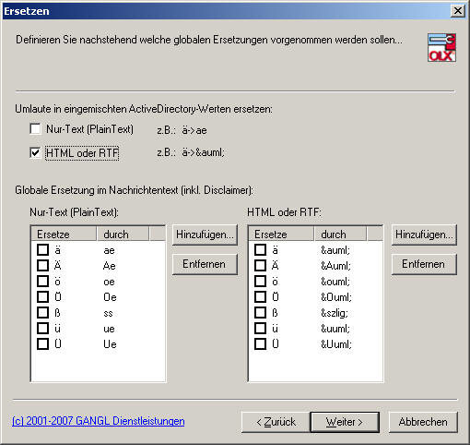Tick the ß to ss plaintext replacement
470x445 pixels.
(x=42, y=312)
